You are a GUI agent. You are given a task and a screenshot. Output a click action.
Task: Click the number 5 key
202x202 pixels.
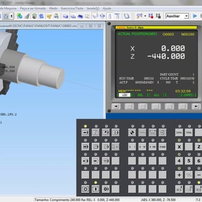click(x=189, y=161)
